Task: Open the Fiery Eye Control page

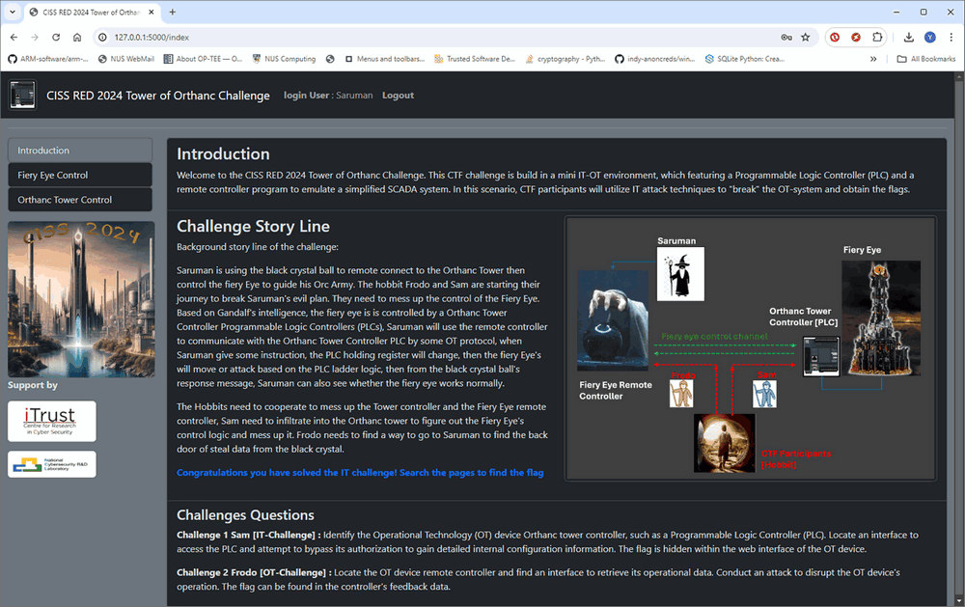Action: 80,175
